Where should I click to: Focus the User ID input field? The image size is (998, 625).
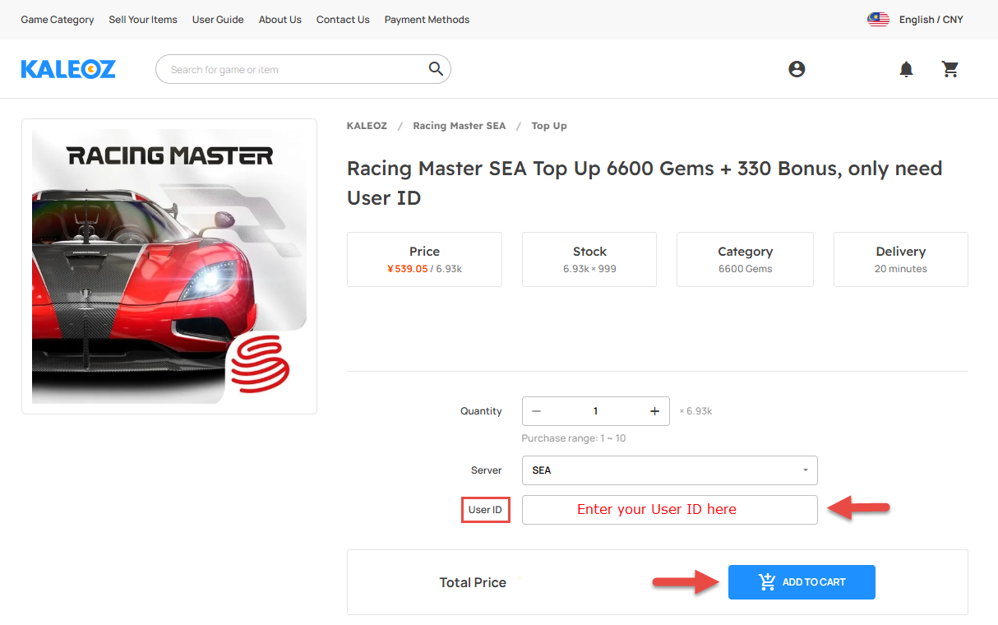point(669,510)
